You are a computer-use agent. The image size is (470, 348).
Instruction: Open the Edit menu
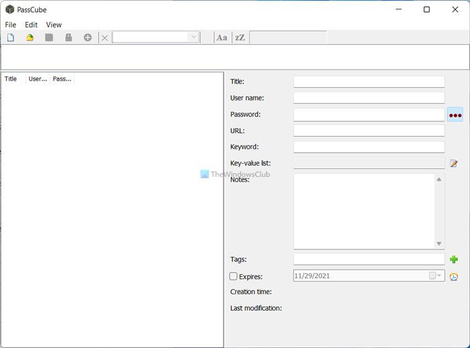click(x=31, y=25)
